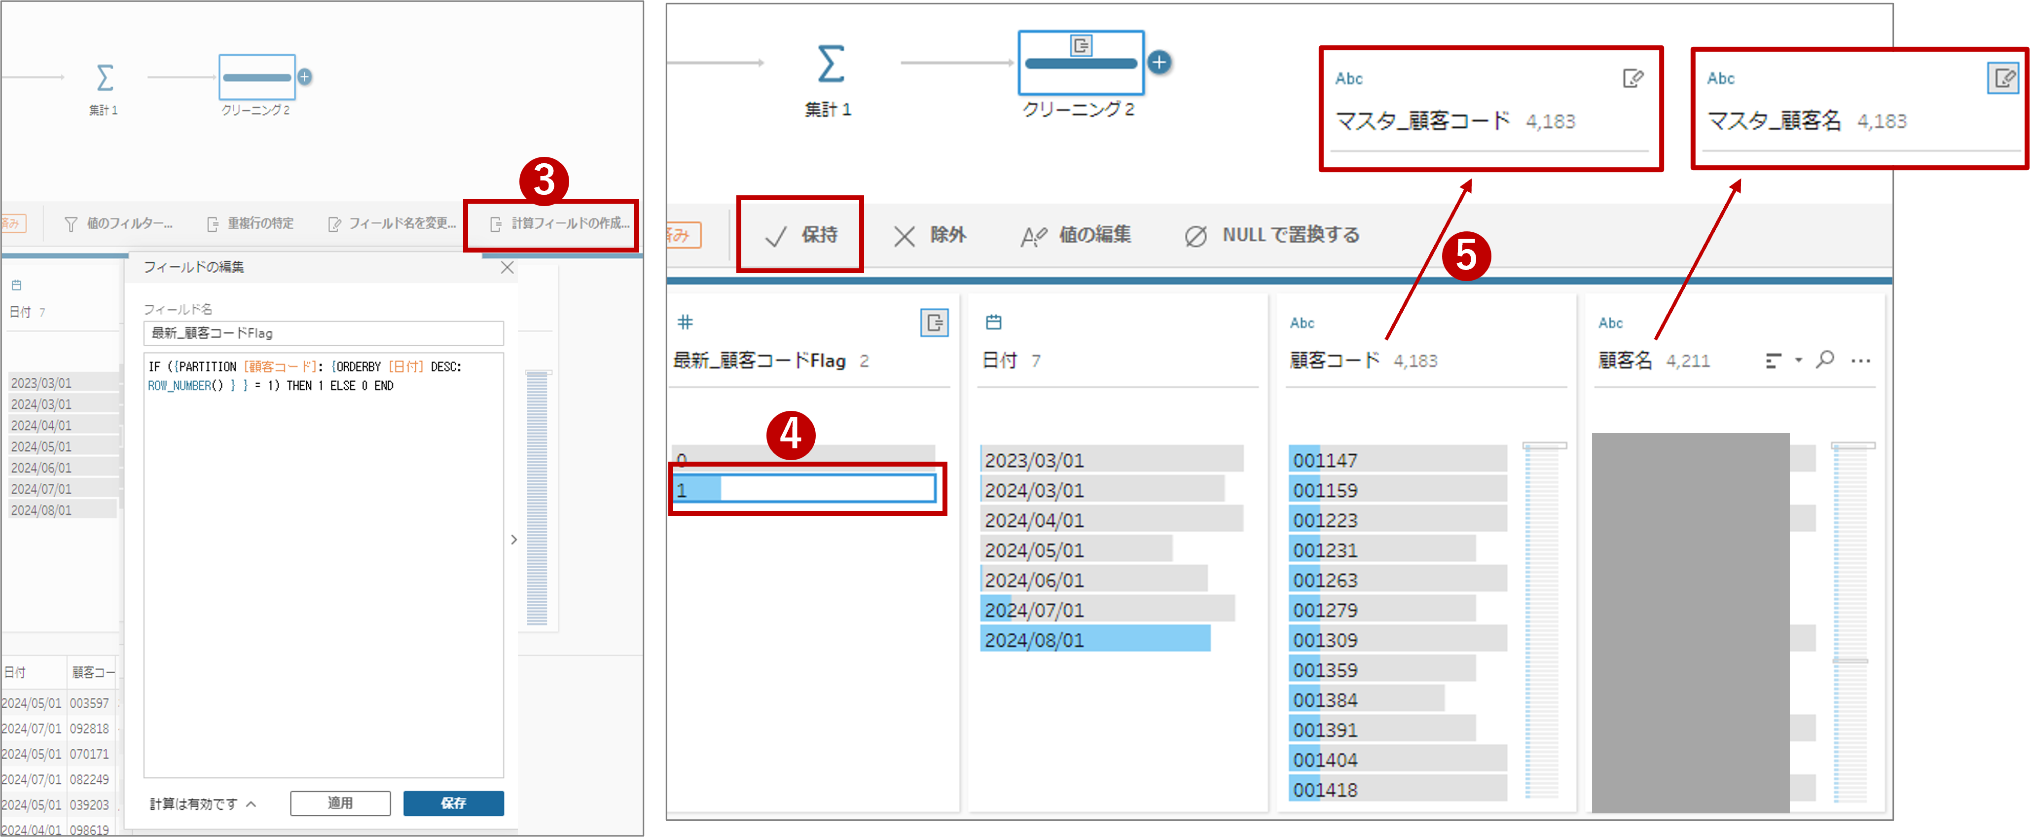2030x837 pixels.
Task: Select 2024/05/01 in right 日付 card
Action: point(1077,549)
